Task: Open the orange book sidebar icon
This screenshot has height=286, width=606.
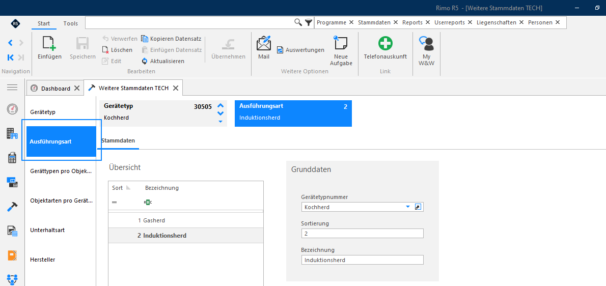Action: (12, 255)
